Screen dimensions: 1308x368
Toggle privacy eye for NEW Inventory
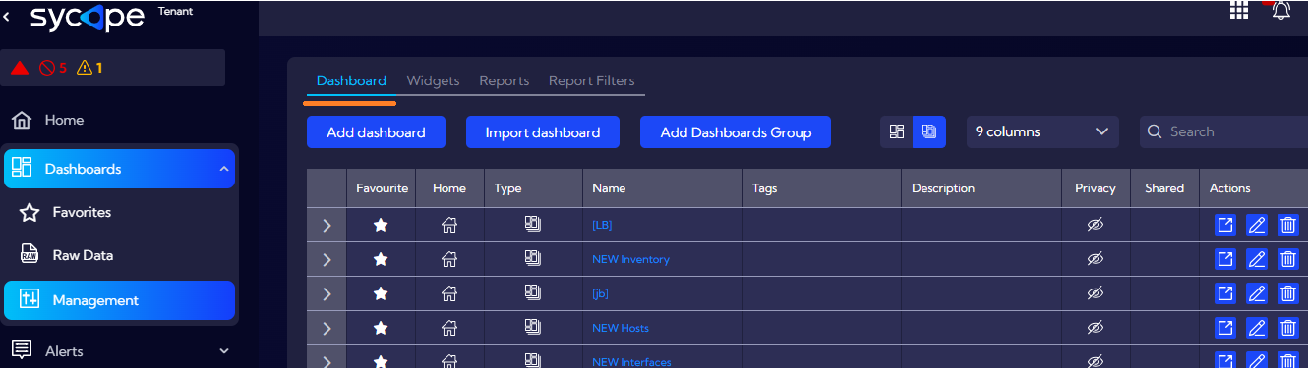[1096, 259]
